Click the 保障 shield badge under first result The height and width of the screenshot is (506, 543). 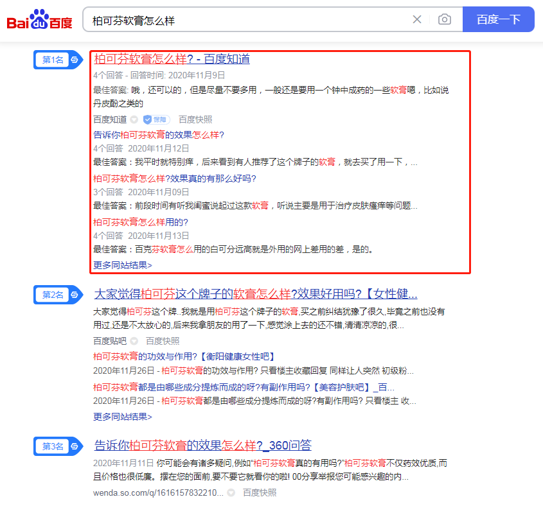tap(156, 119)
